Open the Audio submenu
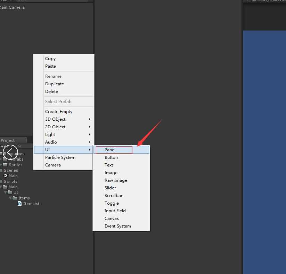 click(x=64, y=142)
